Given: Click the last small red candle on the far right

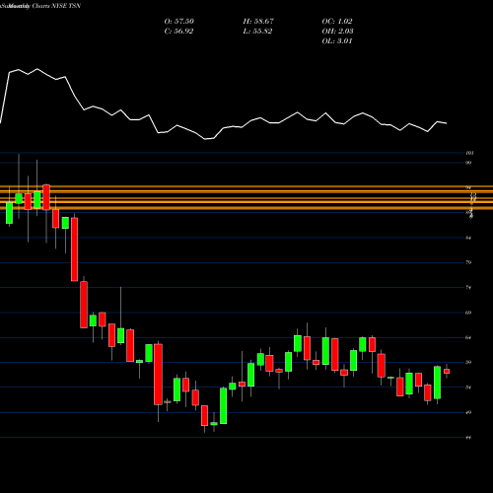Looking at the screenshot, I should click(447, 372).
